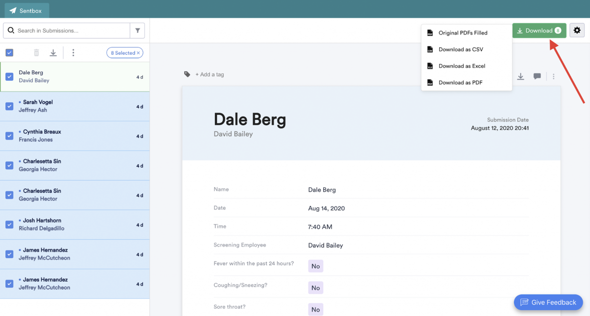Choose Download as CSV
Image resolution: width=590 pixels, height=316 pixels.
[461, 49]
